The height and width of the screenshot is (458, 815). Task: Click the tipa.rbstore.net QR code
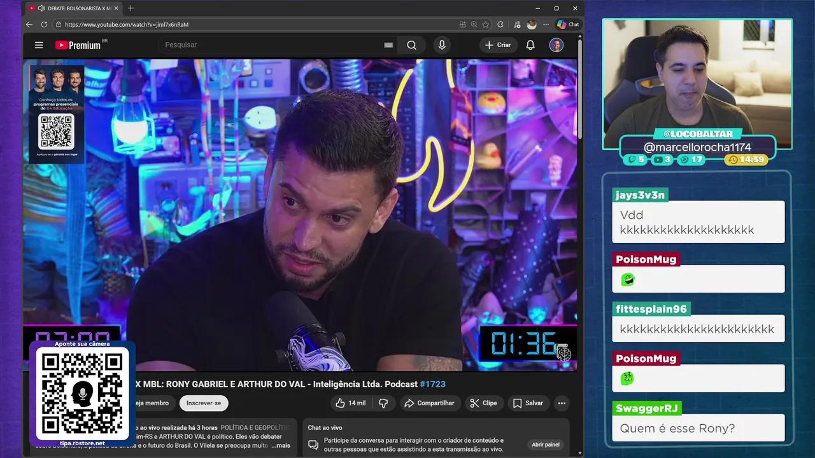click(82, 394)
